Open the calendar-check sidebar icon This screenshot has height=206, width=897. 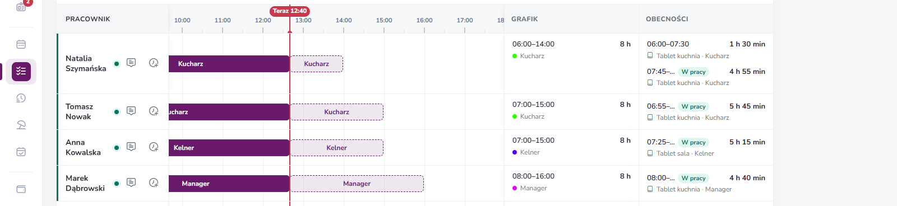[21, 152]
